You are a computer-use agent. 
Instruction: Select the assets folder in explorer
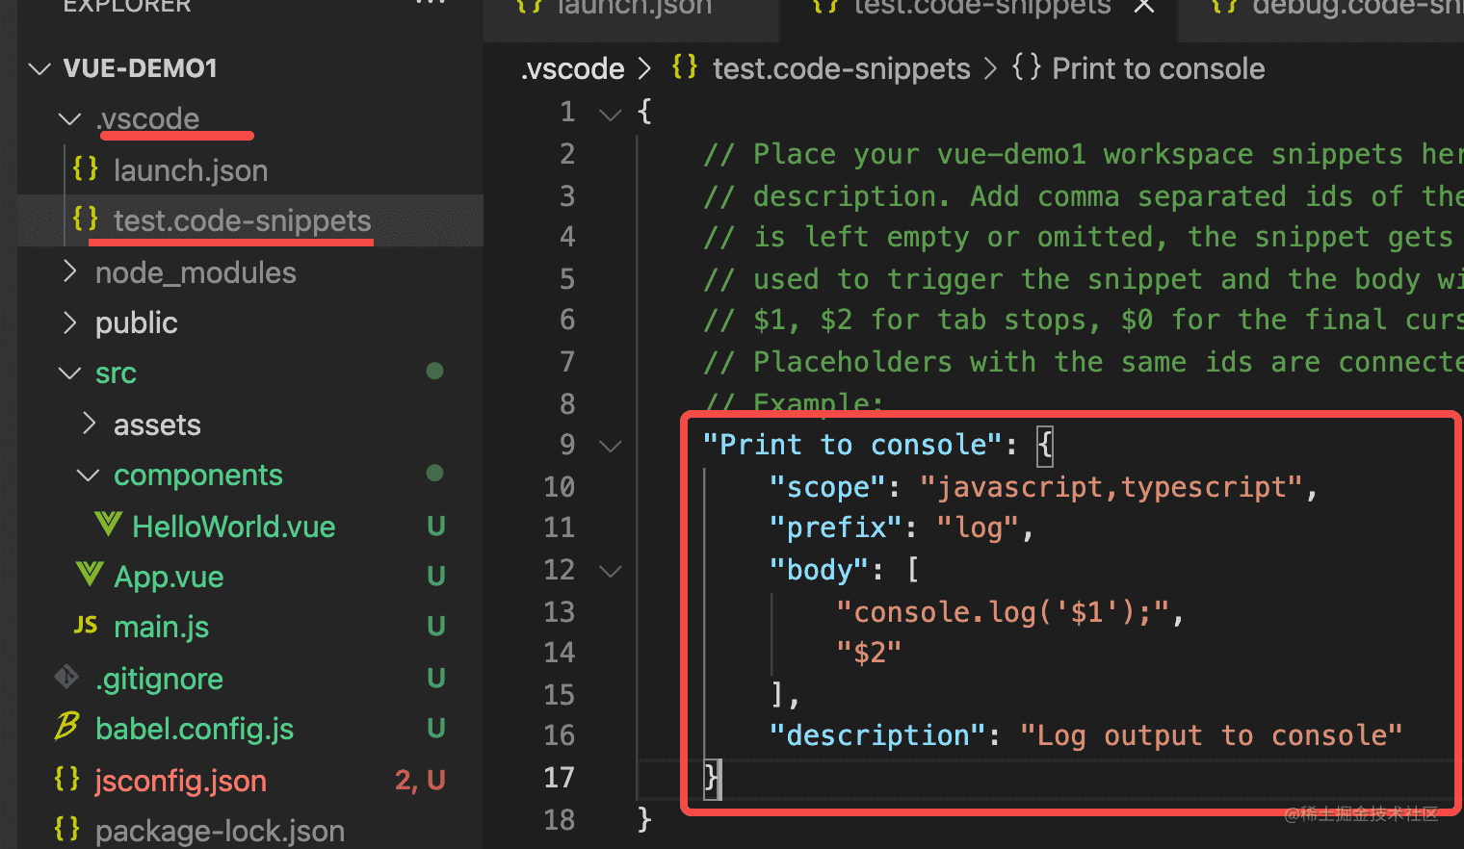pos(157,424)
